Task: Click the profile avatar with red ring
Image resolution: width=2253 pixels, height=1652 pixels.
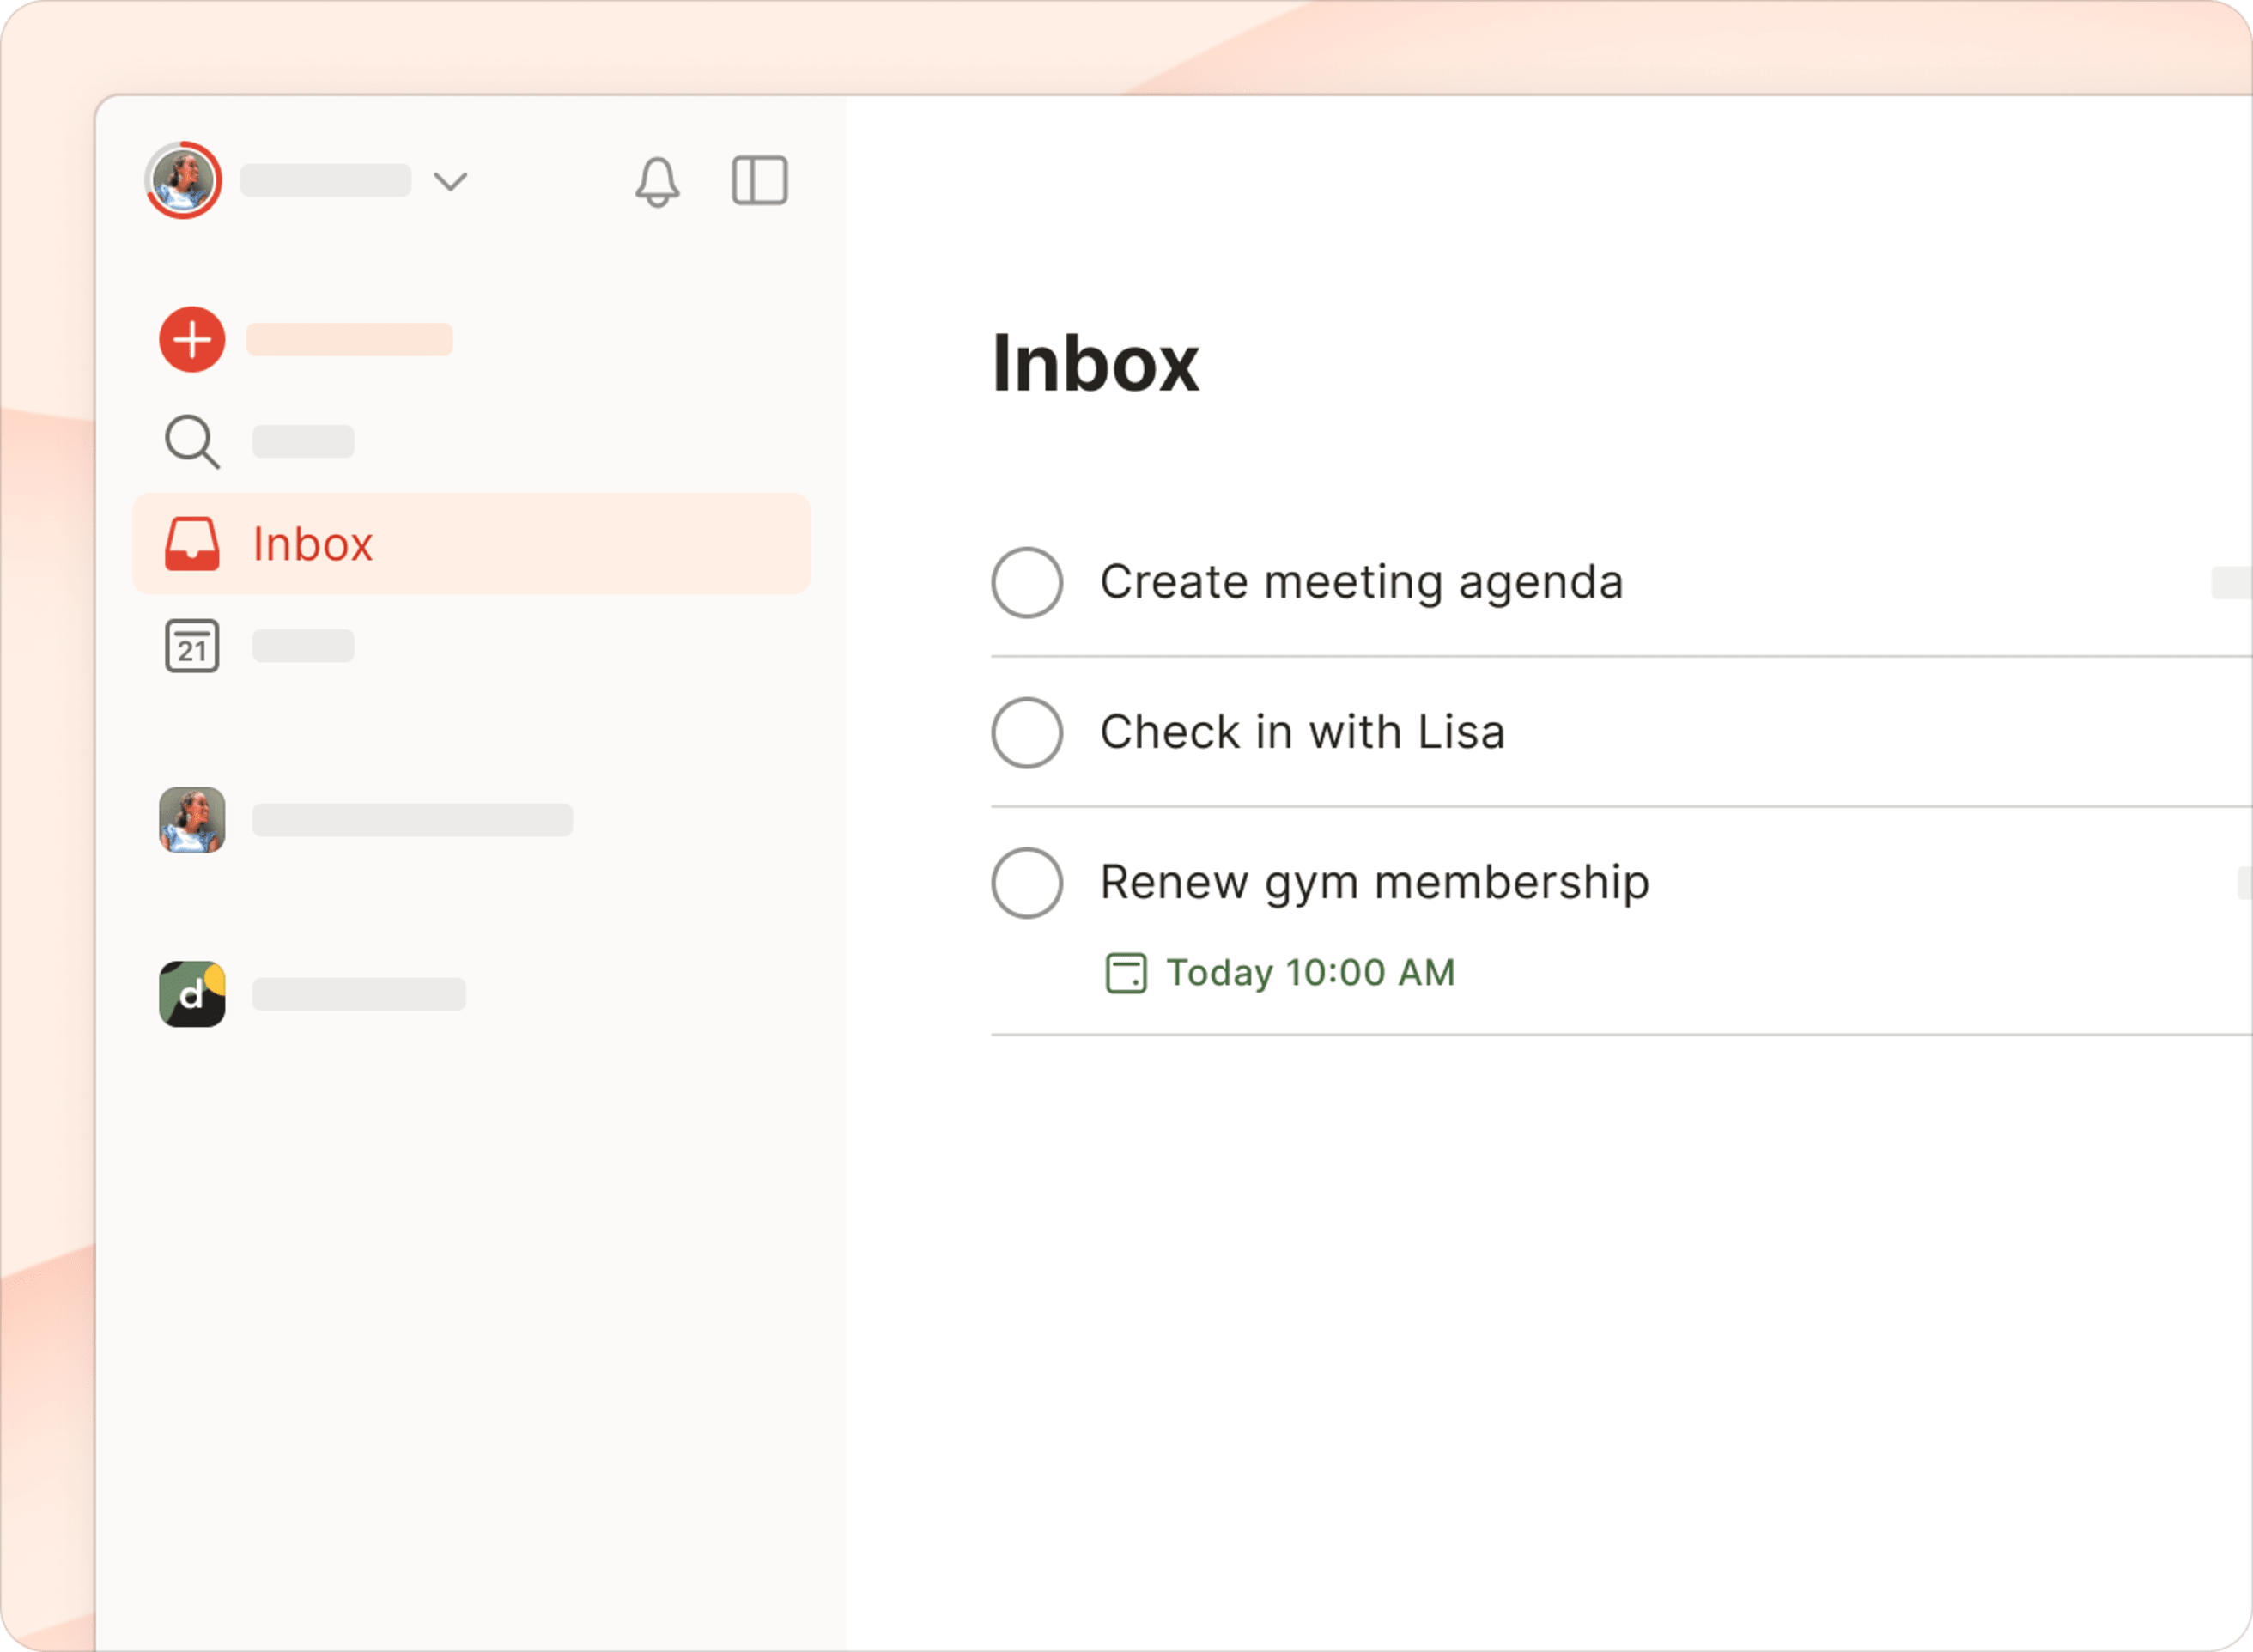Action: (183, 180)
